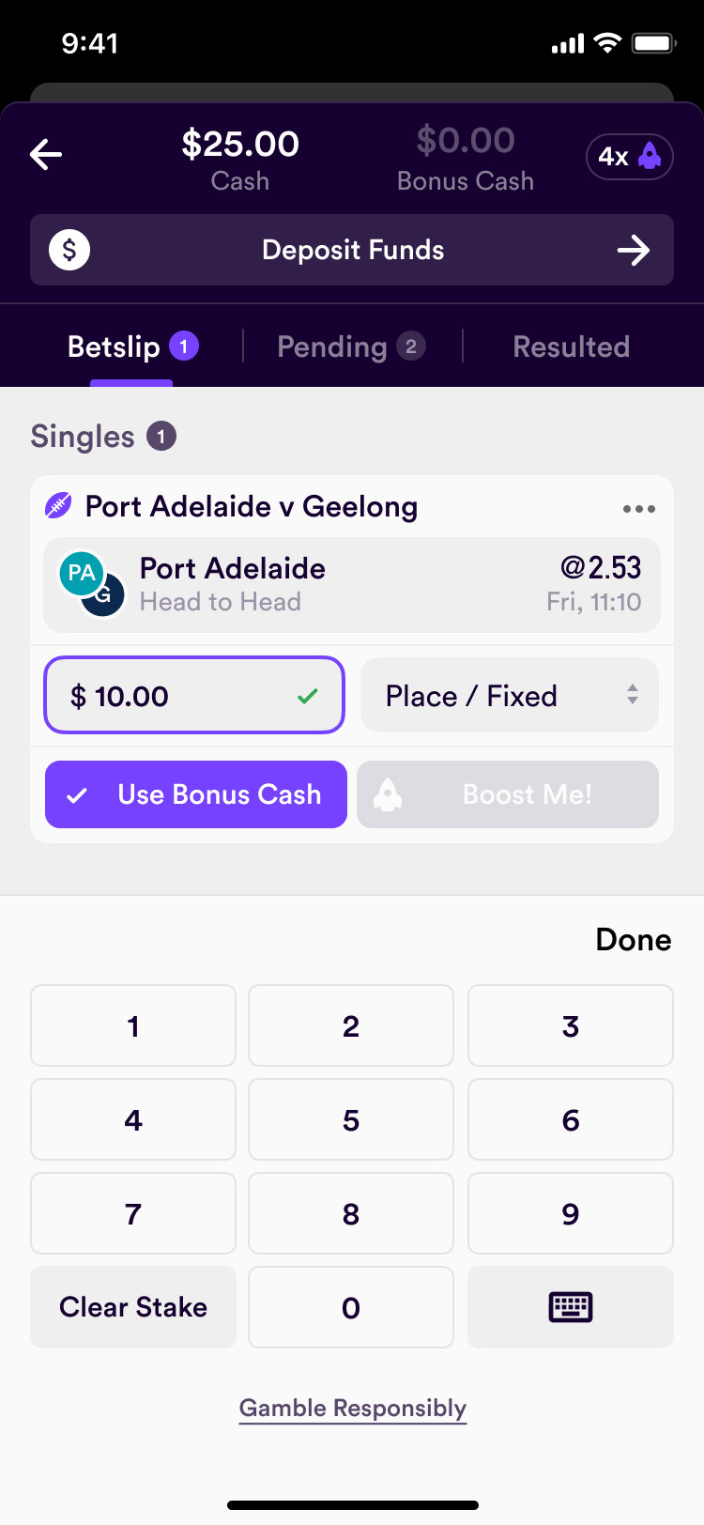Tap the Boost Me! toggle button
704x1525 pixels.
(508, 794)
